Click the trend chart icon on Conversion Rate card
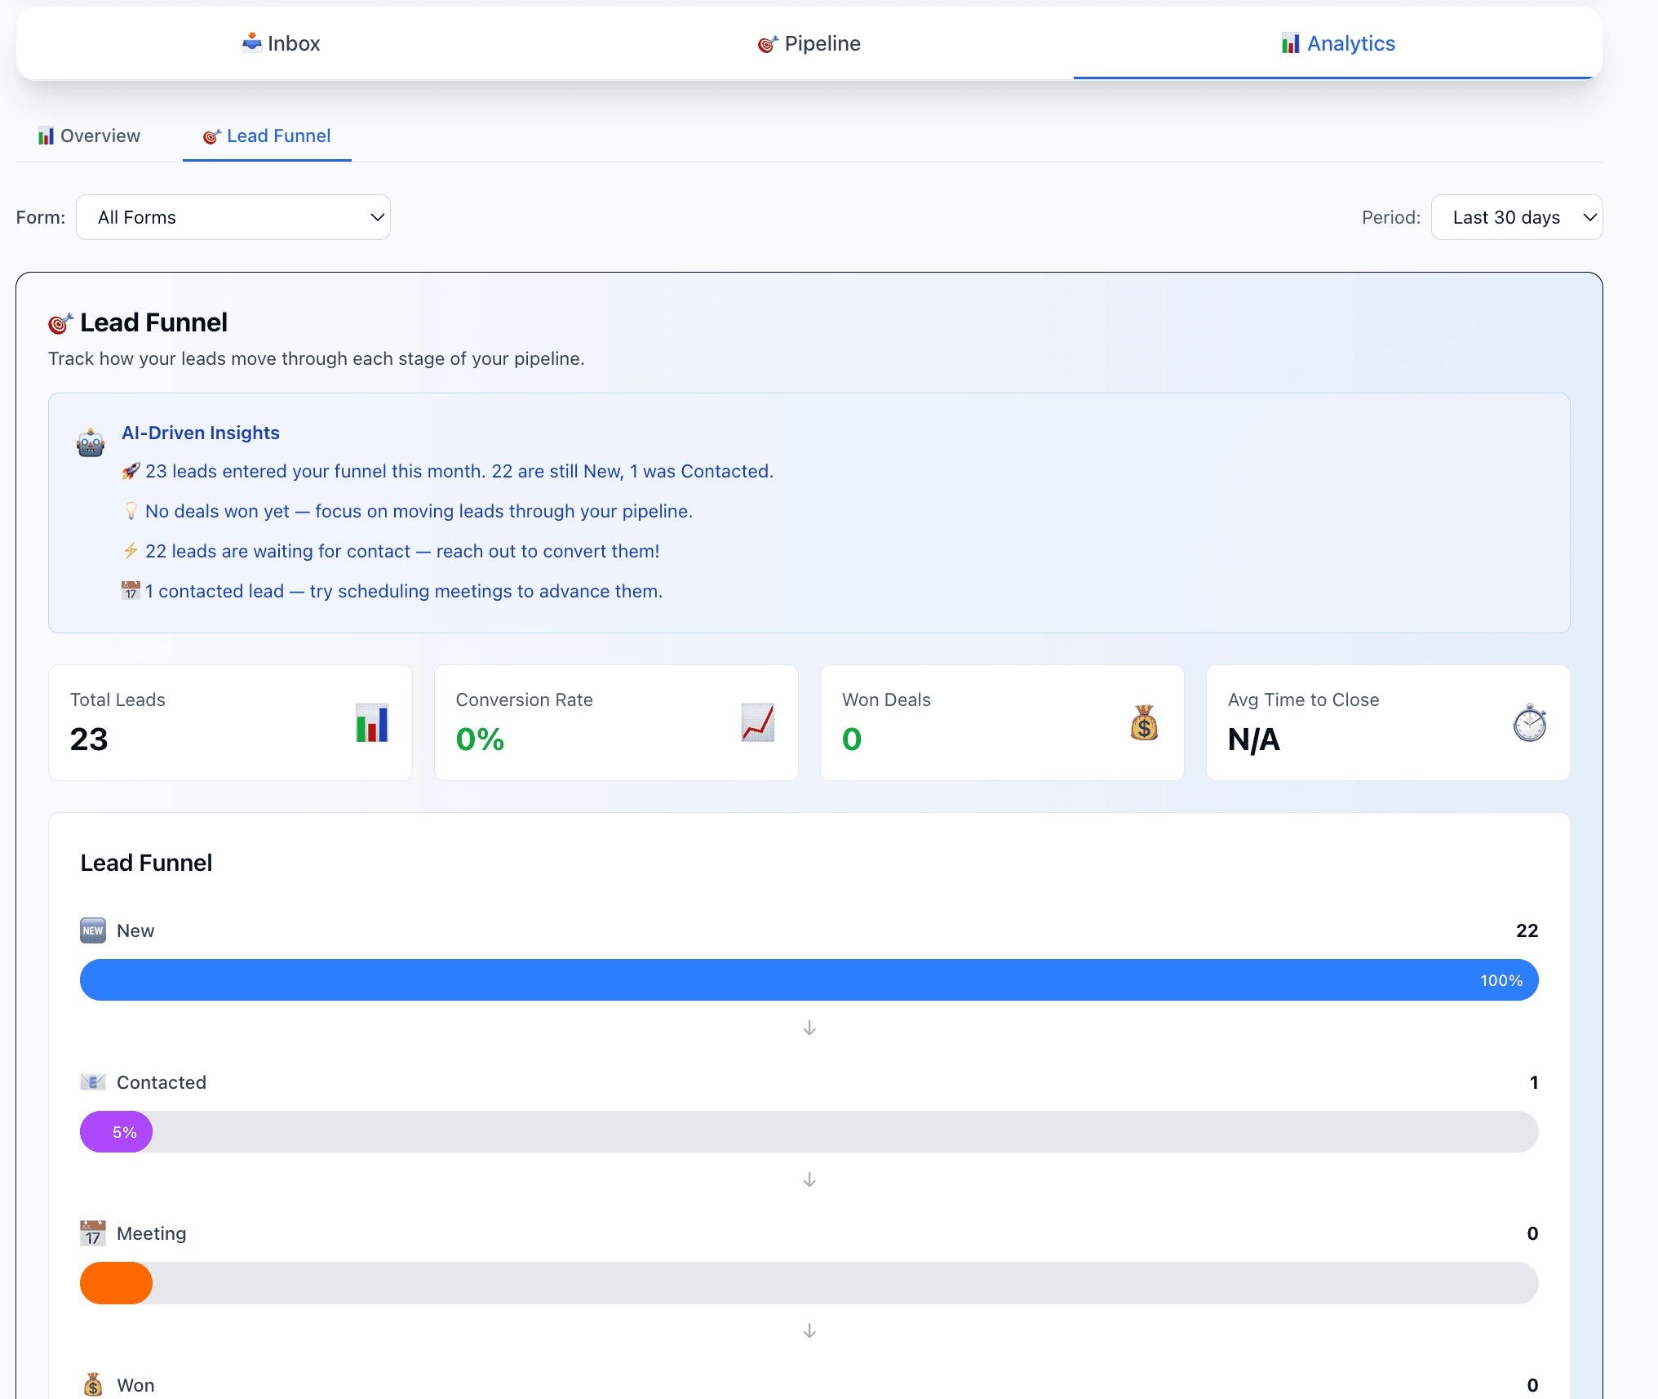This screenshot has width=1658, height=1399. click(x=759, y=722)
